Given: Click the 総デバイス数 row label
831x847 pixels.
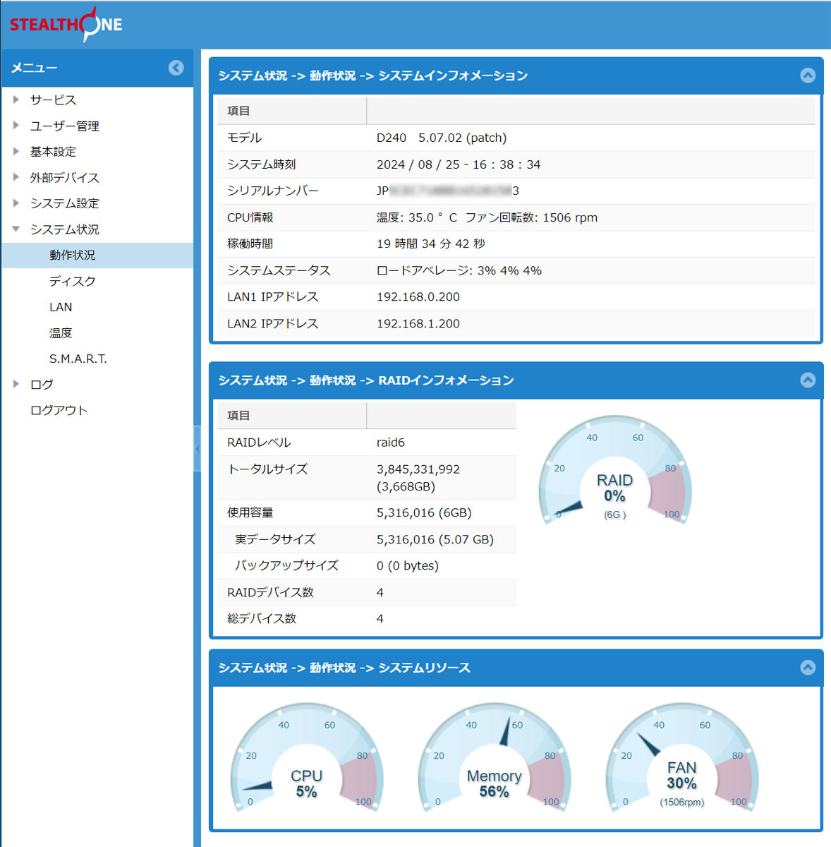Looking at the screenshot, I should (262, 619).
